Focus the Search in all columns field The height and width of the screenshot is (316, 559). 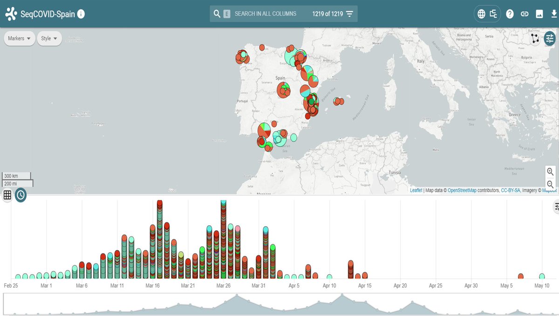pos(266,14)
